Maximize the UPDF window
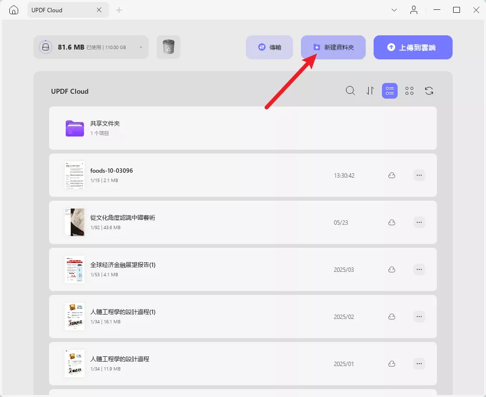Screen dimensions: 486x397 point(456,10)
